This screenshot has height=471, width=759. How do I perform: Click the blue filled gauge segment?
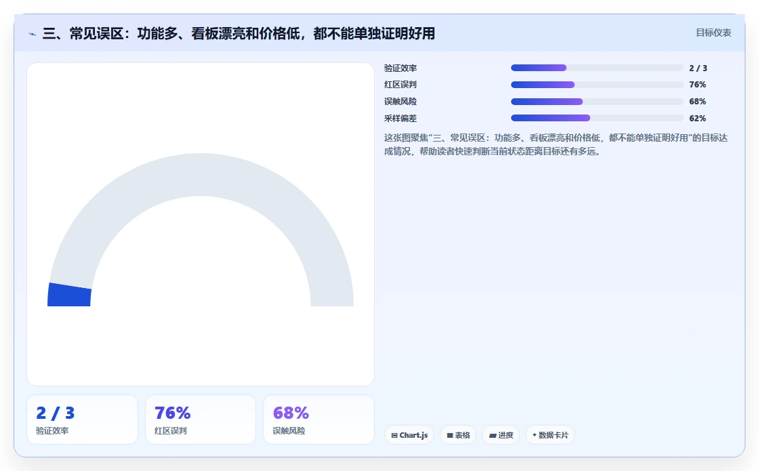[69, 295]
